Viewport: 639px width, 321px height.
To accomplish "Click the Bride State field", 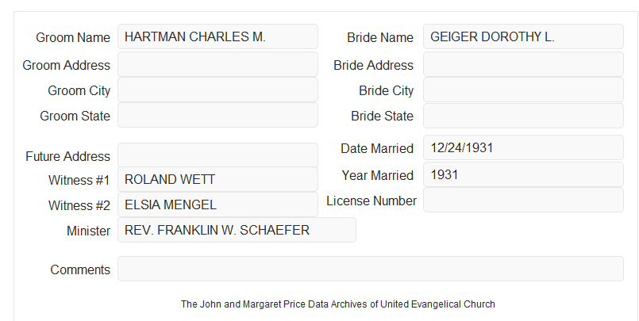I will coord(523,116).
